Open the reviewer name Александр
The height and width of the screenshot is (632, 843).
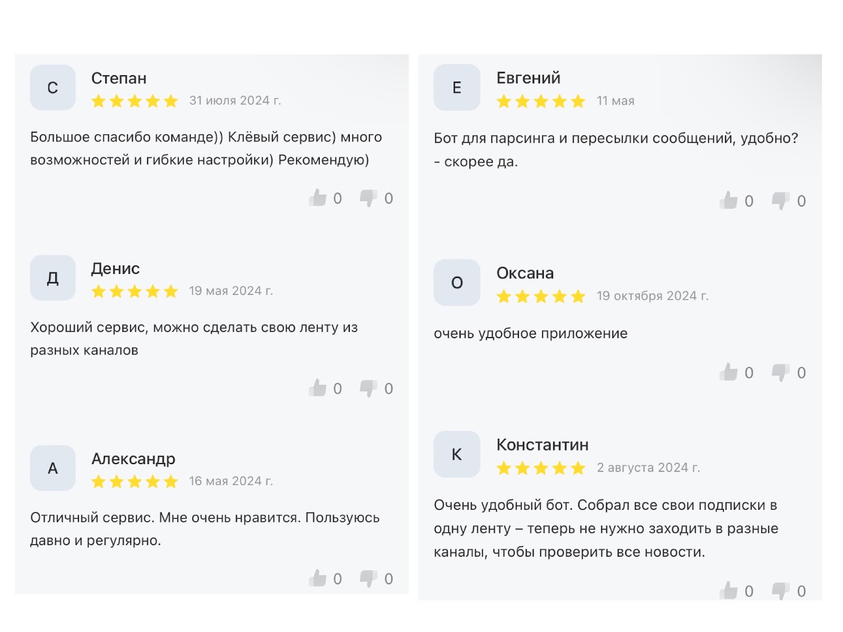[133, 459]
